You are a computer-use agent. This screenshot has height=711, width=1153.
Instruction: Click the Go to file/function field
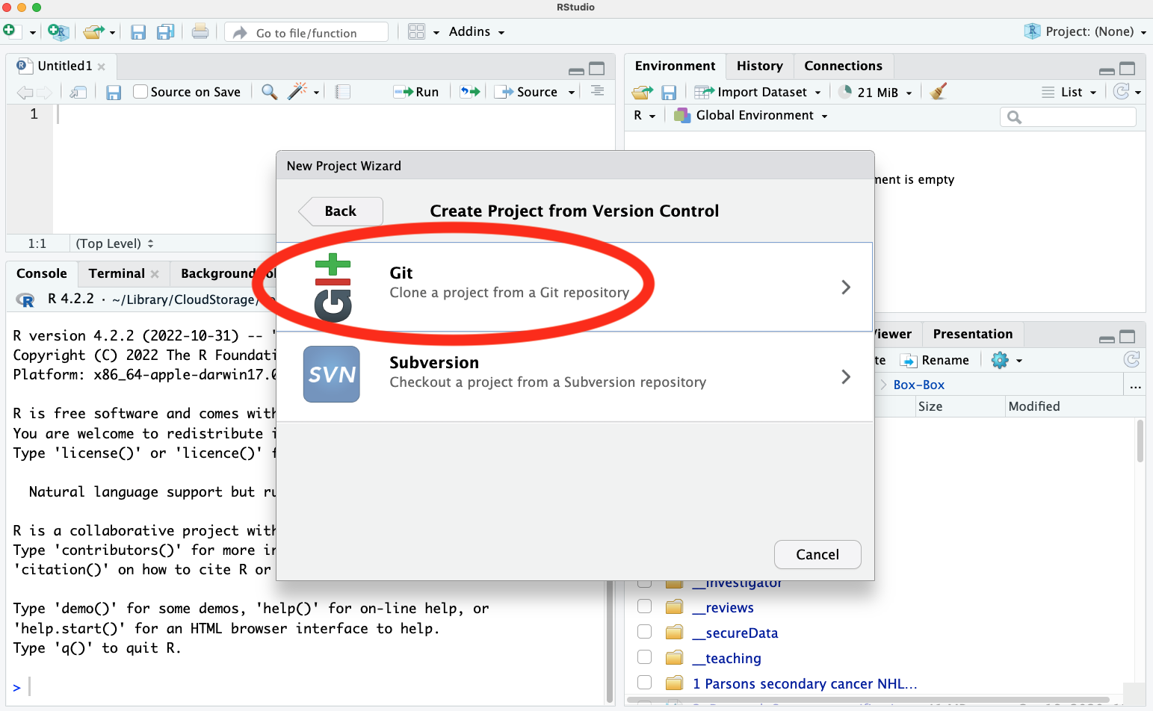(307, 32)
